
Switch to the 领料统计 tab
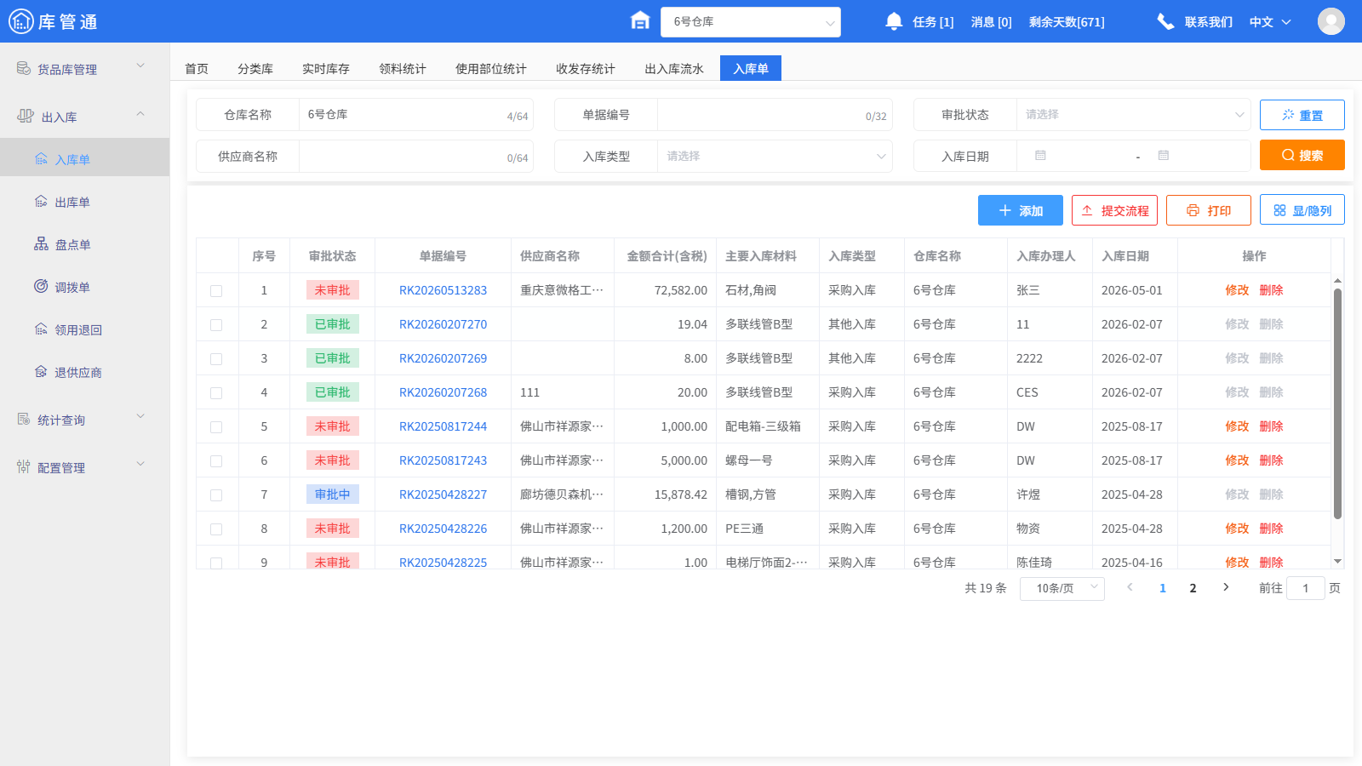click(x=403, y=69)
